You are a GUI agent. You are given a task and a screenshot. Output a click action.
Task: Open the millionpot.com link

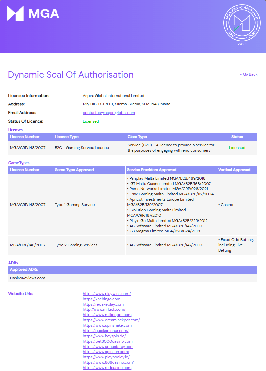pyautogui.click(x=107, y=315)
